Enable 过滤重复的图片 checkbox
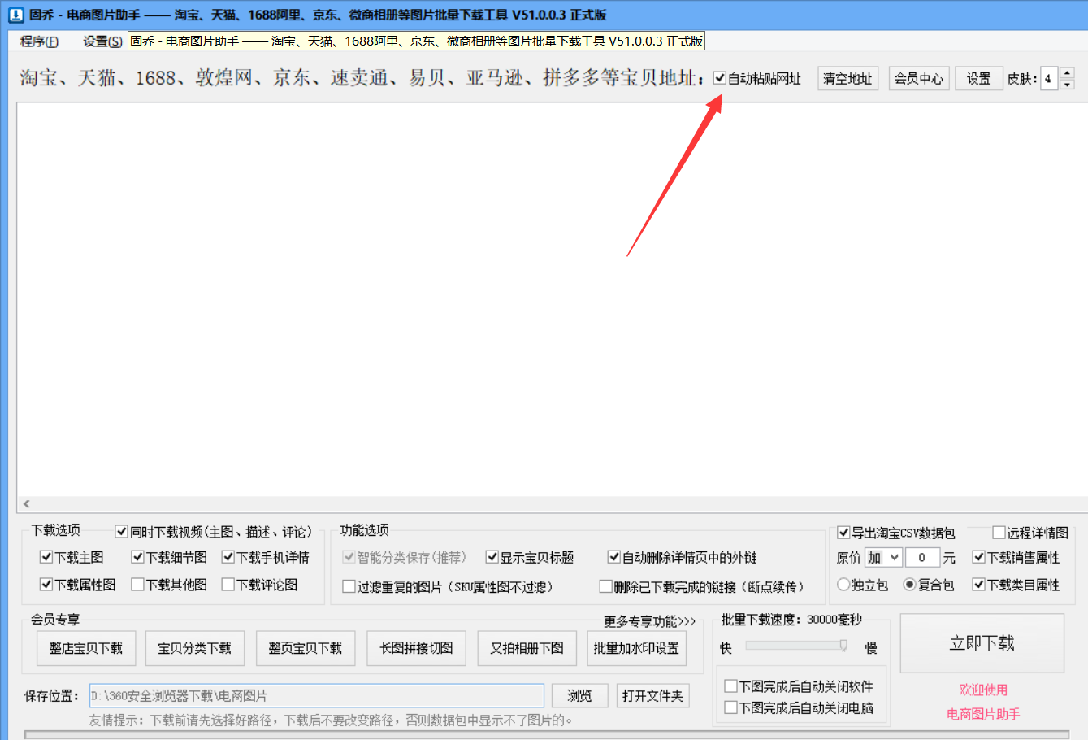This screenshot has height=740, width=1088. (349, 586)
